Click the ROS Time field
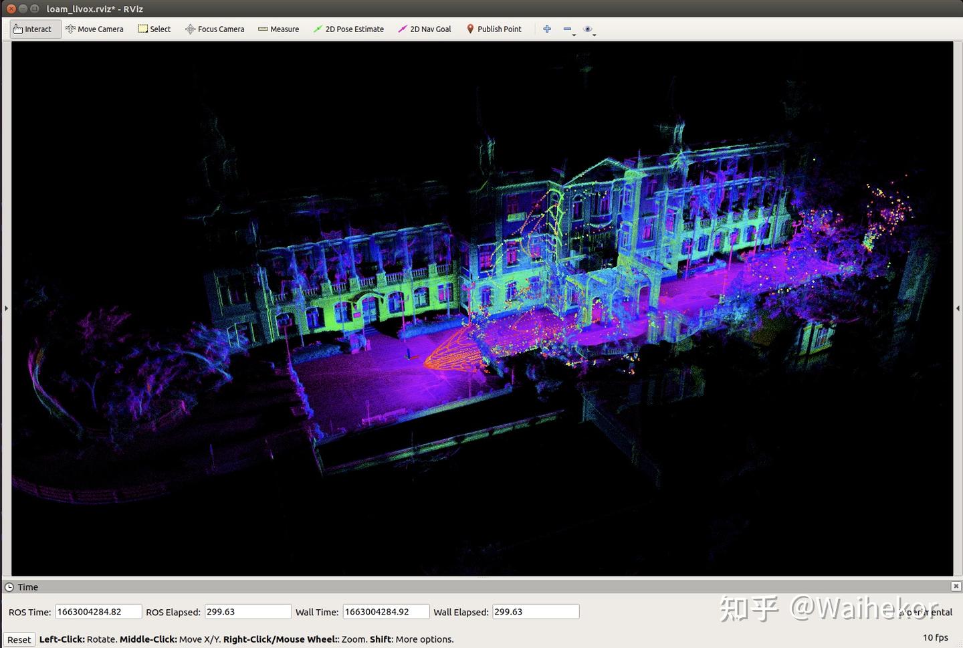This screenshot has width=963, height=648. pyautogui.click(x=98, y=611)
